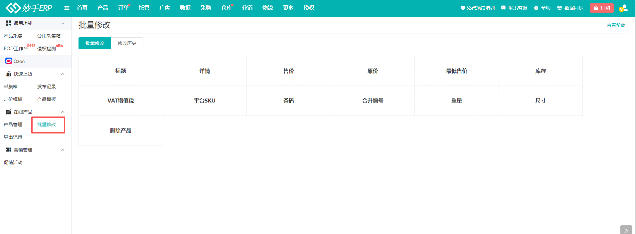Open 侵权检测 in the sidebar

click(x=47, y=49)
